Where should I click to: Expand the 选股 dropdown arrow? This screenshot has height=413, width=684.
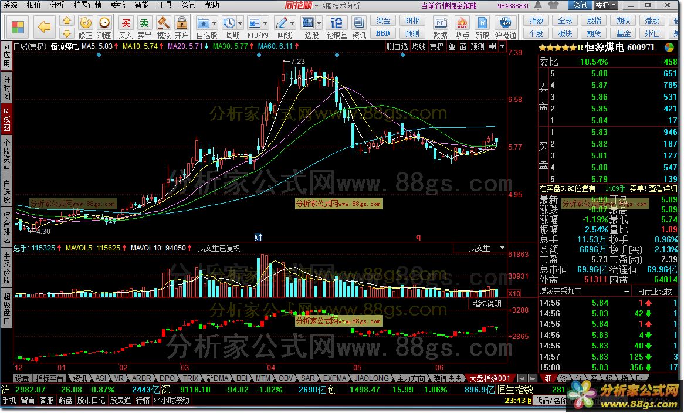coord(319,23)
